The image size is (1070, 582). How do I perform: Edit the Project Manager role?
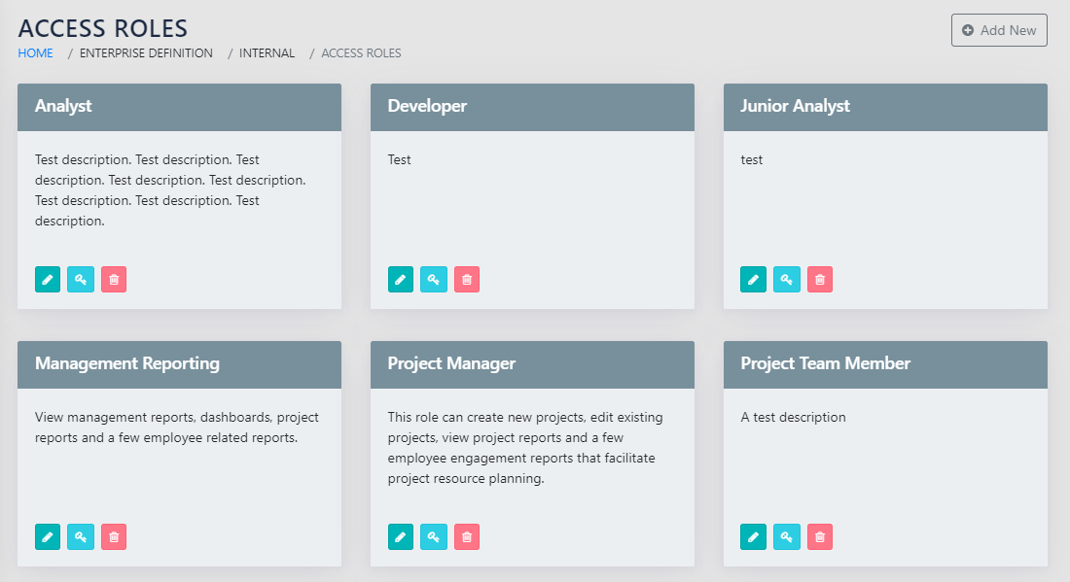coord(401,537)
